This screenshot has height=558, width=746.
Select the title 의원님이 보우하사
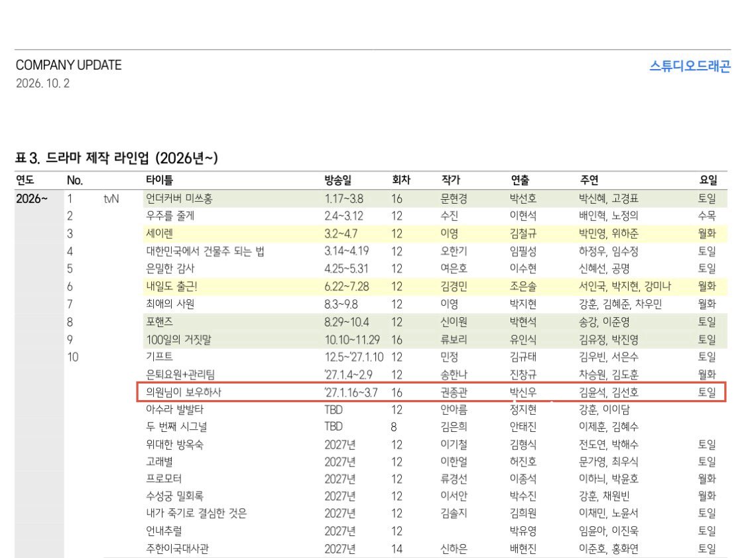point(184,392)
